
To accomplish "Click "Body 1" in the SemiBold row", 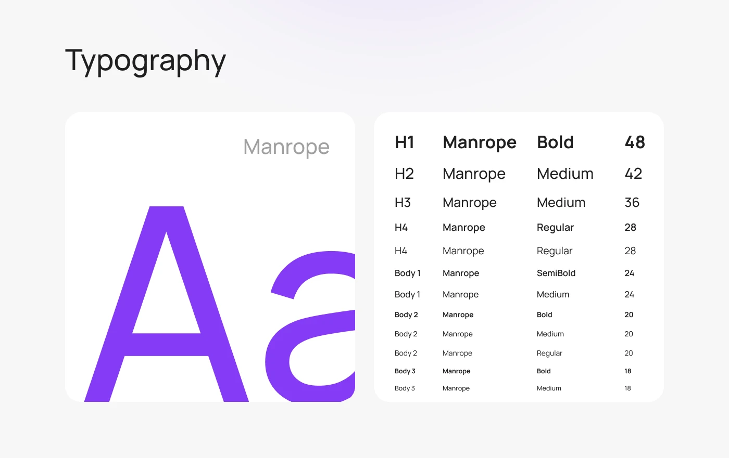I will (407, 273).
